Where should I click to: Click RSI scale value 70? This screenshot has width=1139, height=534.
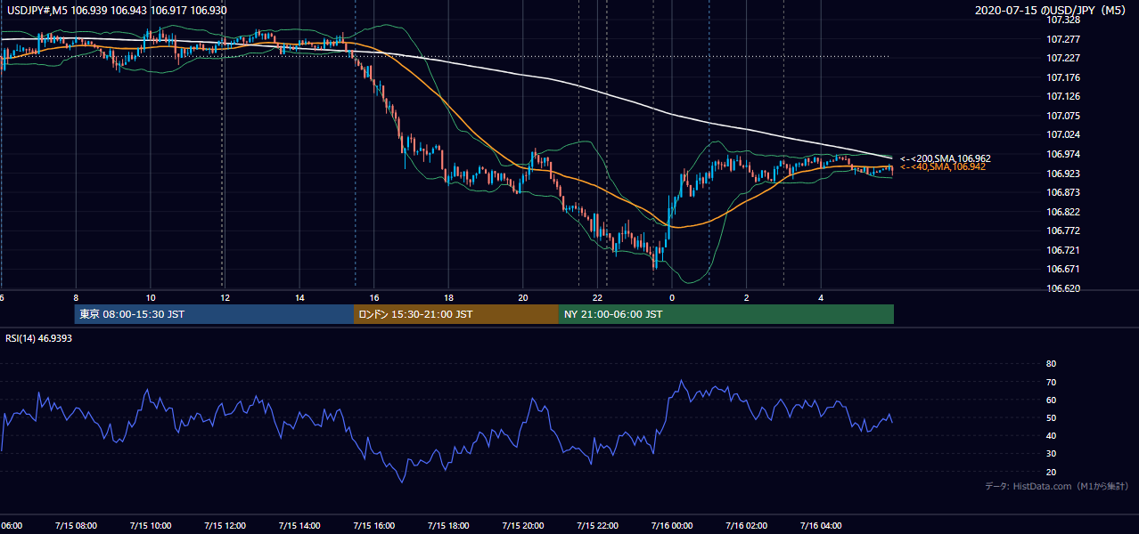pos(1051,382)
